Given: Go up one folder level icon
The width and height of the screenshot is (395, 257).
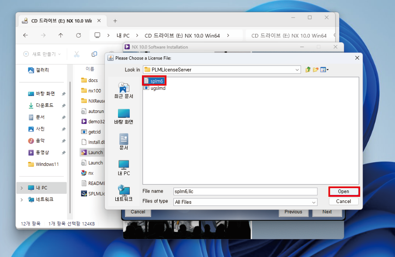Looking at the screenshot, I should (308, 70).
